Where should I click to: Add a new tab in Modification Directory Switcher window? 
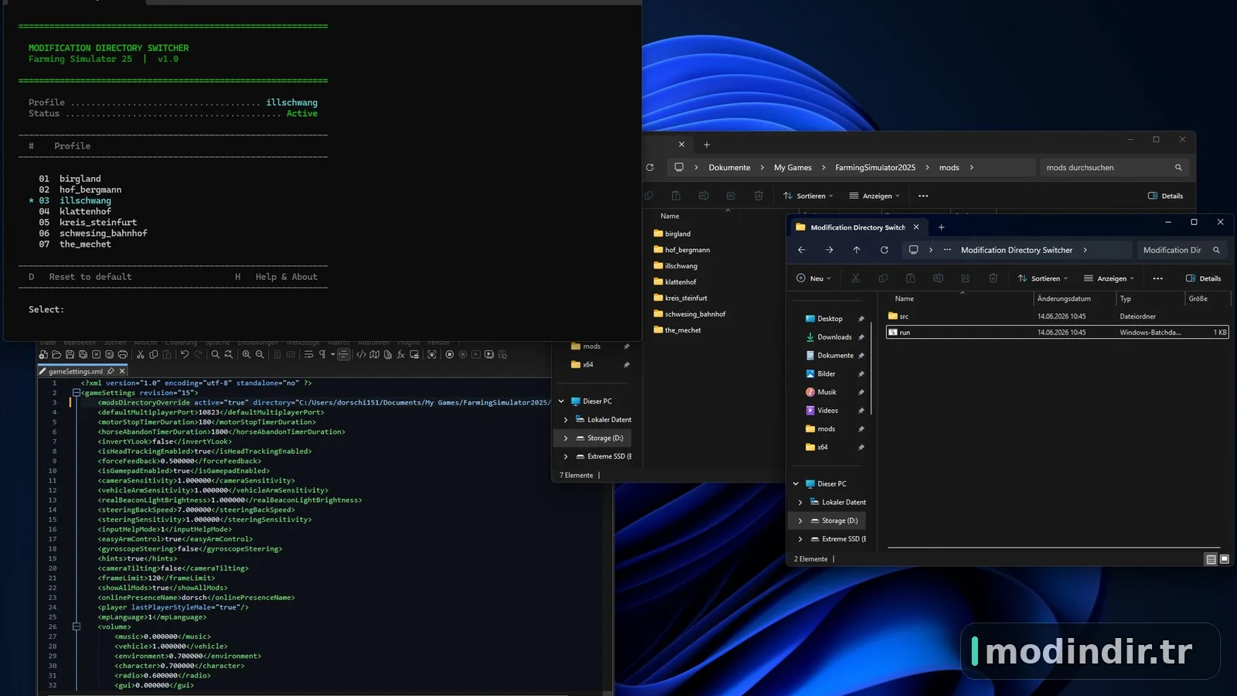pyautogui.click(x=941, y=227)
